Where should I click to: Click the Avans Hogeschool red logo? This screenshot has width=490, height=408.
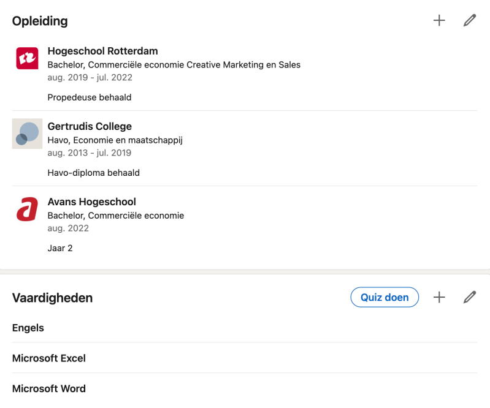tap(27, 209)
